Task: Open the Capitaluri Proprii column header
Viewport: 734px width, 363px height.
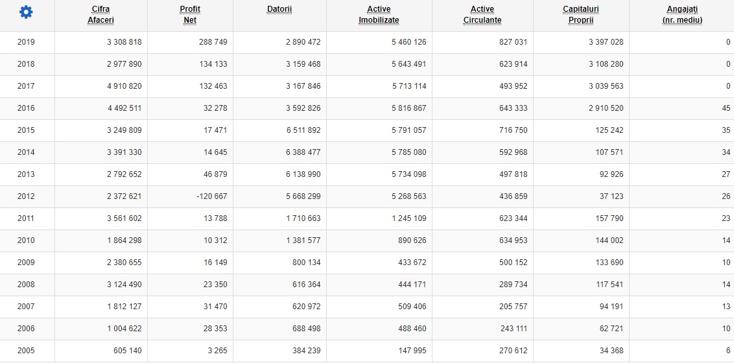Action: pos(581,14)
